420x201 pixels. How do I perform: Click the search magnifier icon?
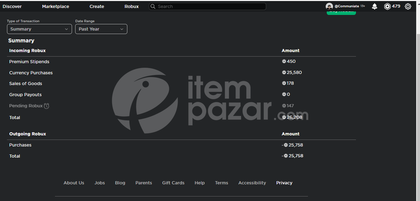coord(153,7)
